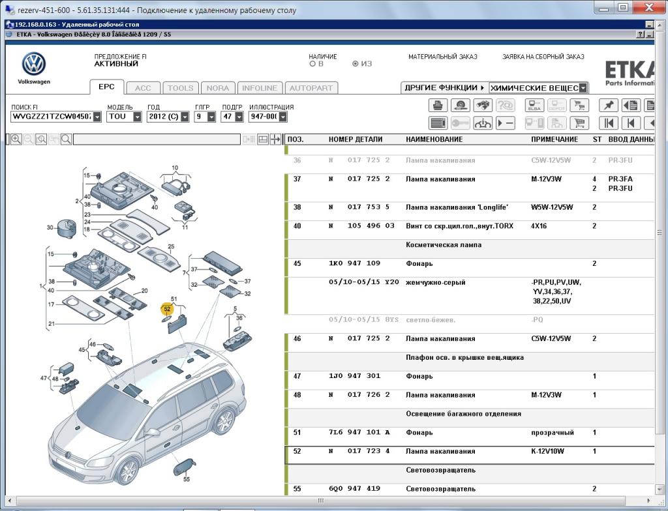Click the arrow-to-divider panel icon
The width and height of the screenshot is (668, 511).
[276, 139]
